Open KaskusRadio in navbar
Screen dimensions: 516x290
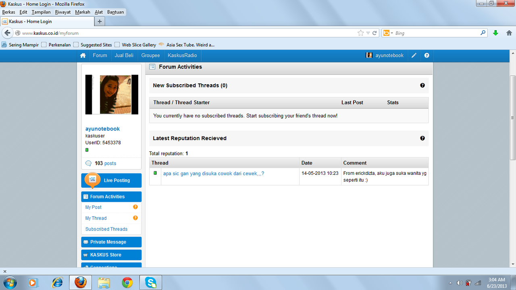coord(182,56)
